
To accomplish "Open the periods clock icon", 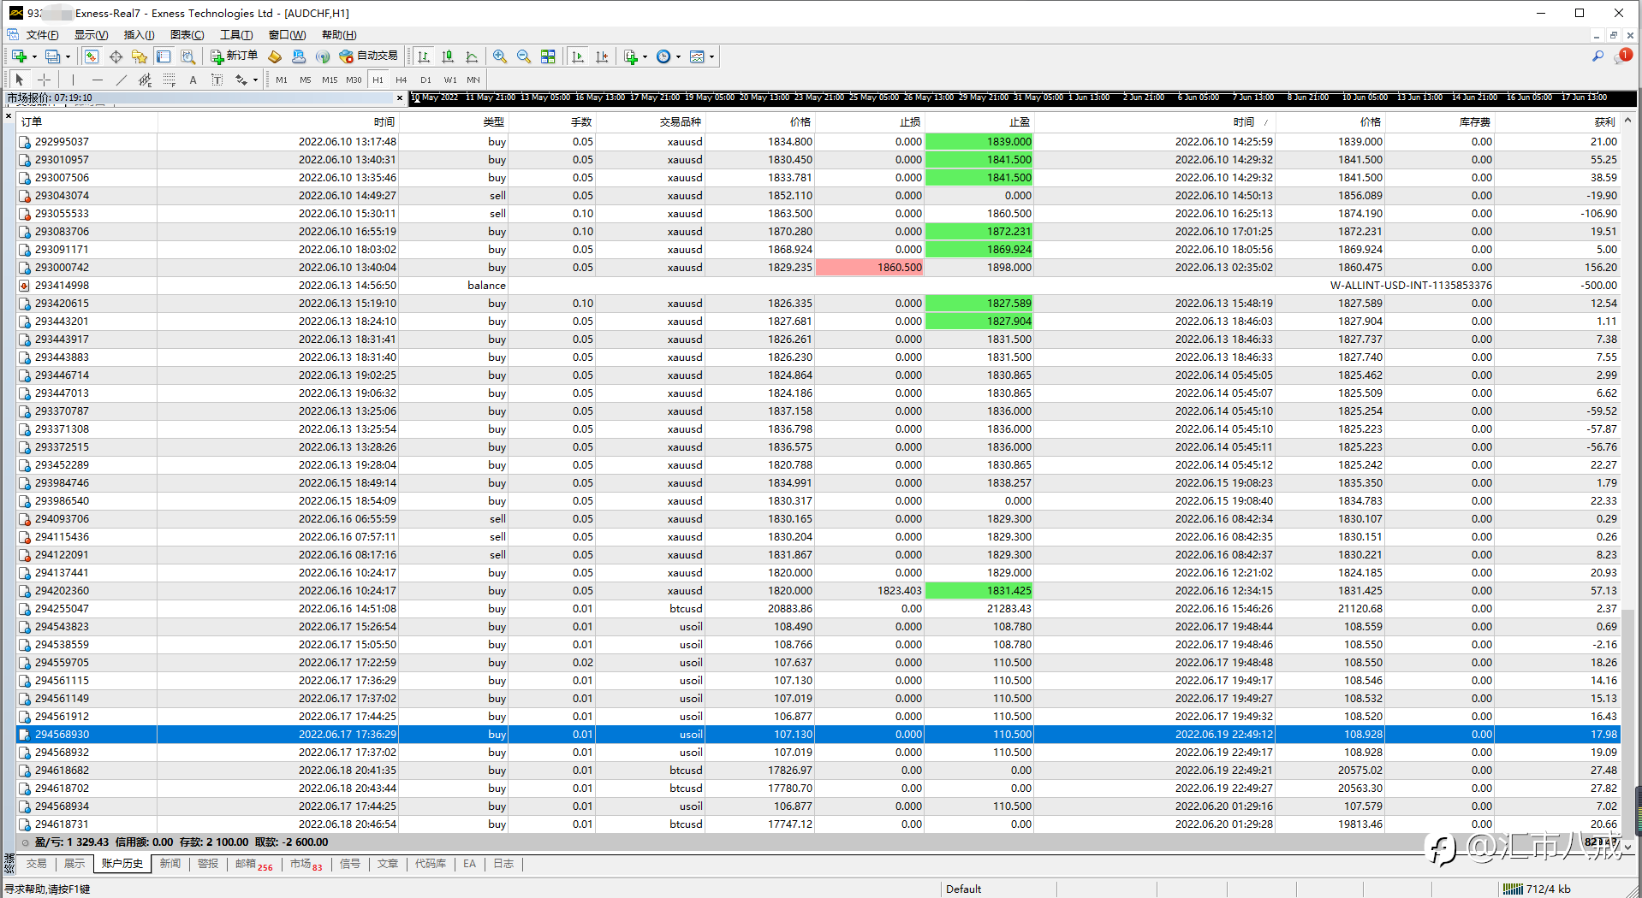I will click(663, 56).
